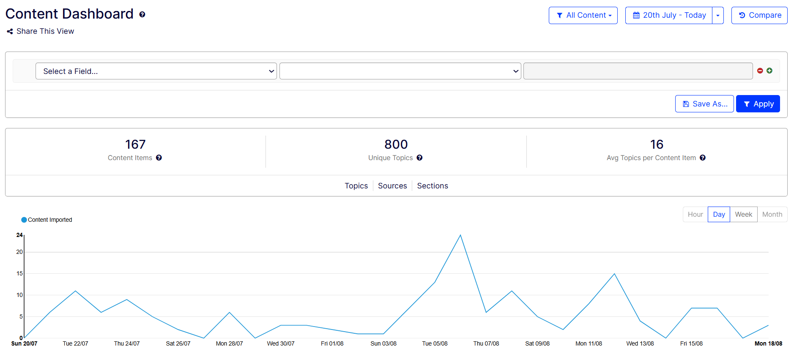Click the Save As... button
This screenshot has height=354, width=794.
click(704, 104)
